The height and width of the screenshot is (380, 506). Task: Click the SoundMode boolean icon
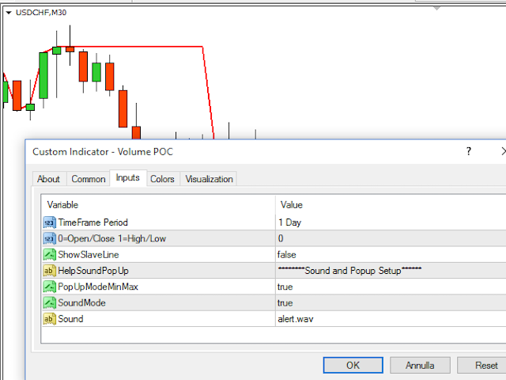coord(49,302)
